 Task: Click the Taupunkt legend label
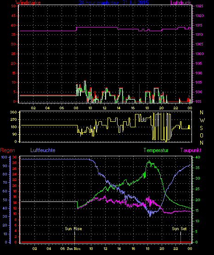(x=191, y=150)
